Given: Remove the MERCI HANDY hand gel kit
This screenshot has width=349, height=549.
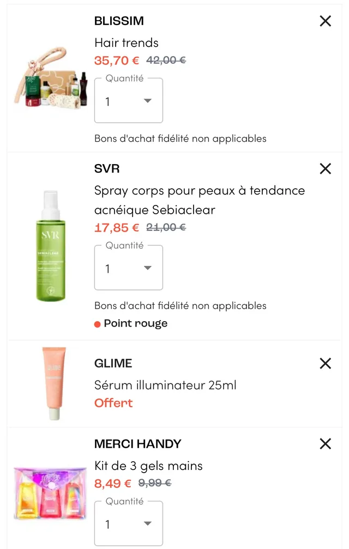Looking at the screenshot, I should (x=325, y=443).
